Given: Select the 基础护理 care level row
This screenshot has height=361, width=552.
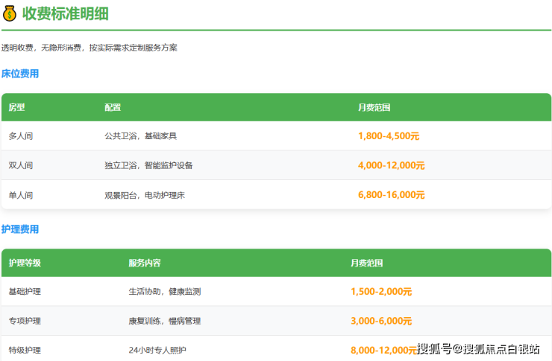Looking at the screenshot, I should [25, 292].
